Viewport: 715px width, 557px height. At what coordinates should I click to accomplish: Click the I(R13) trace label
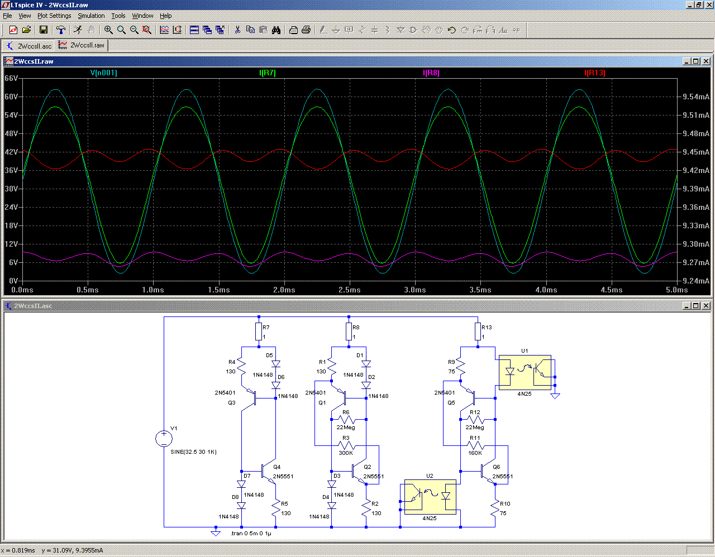point(595,73)
